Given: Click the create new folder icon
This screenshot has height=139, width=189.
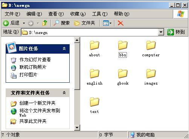Looking at the screenshot, I should tap(14, 103).
